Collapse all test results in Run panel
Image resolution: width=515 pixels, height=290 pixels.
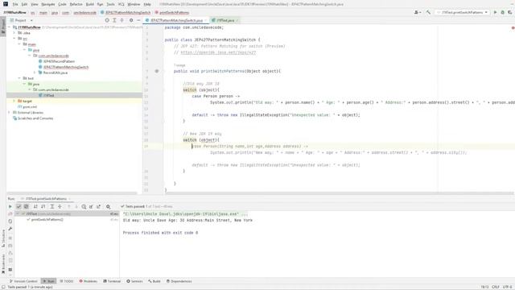(x=60, y=206)
